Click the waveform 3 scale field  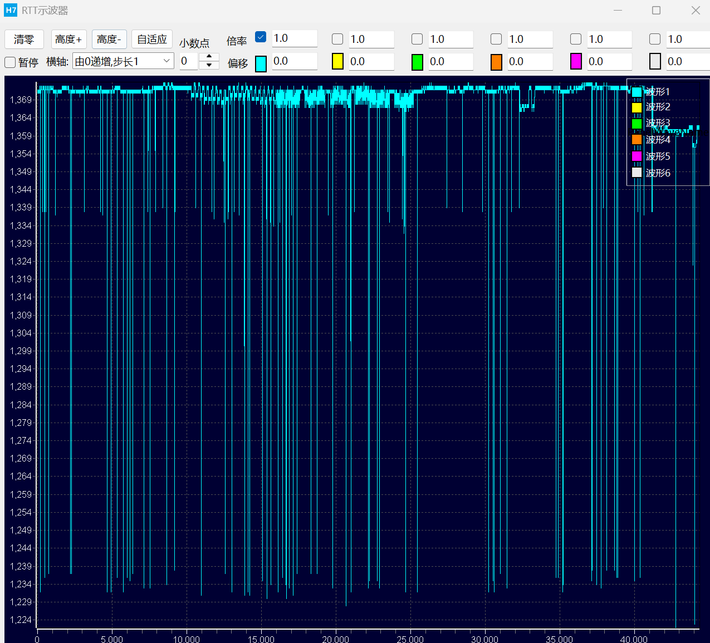click(x=451, y=40)
